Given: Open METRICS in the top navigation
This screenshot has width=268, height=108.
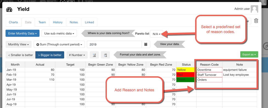Looking at the screenshot, I should (x=67, y=1).
